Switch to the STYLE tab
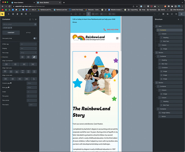The image size is (185, 152). tap(28, 33)
